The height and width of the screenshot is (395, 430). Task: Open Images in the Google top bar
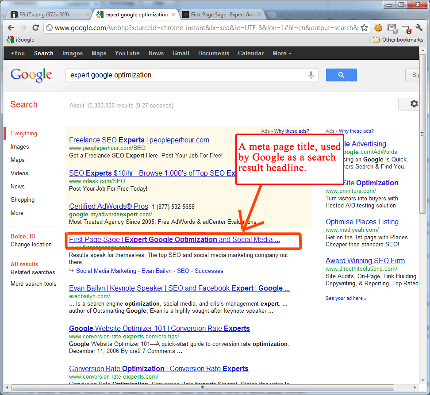(73, 53)
